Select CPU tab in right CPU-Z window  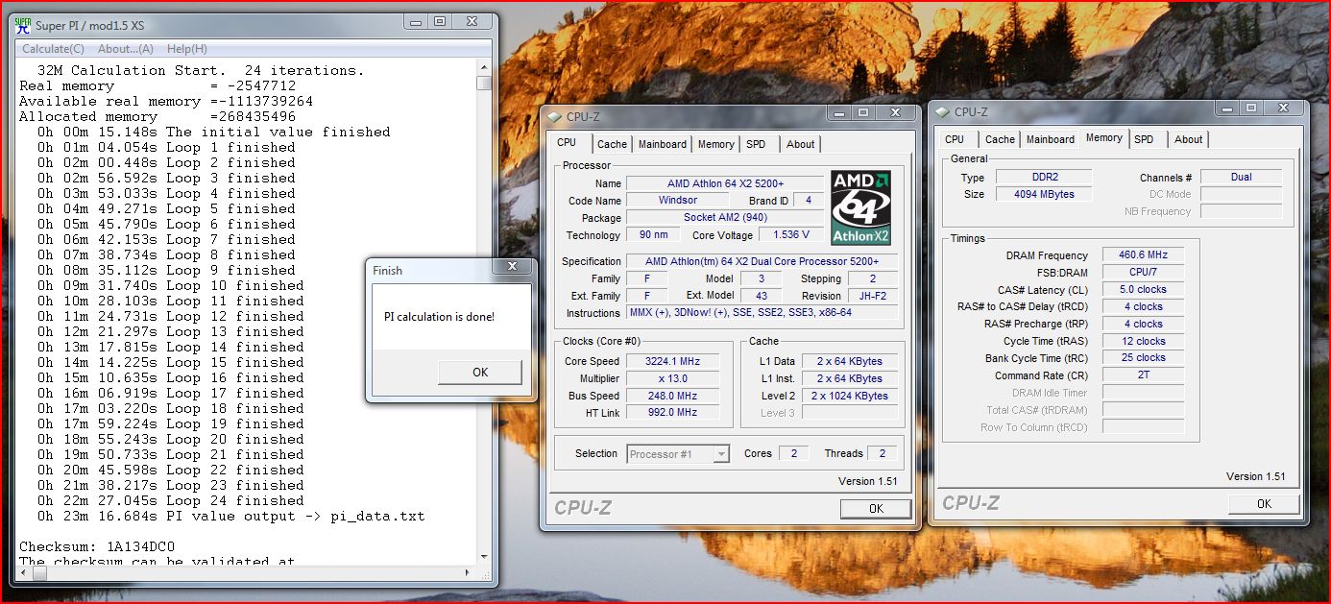[x=955, y=139]
